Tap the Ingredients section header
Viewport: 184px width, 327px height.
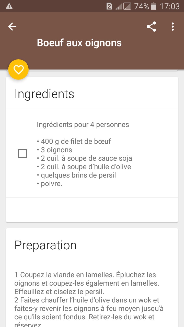click(44, 94)
